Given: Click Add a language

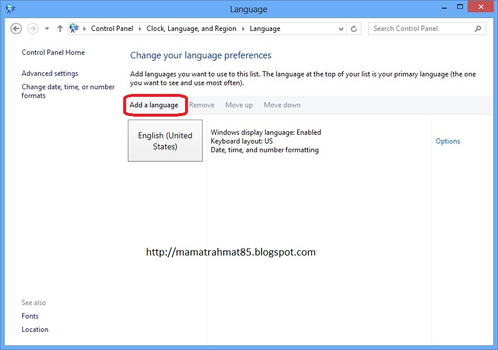Looking at the screenshot, I should (x=154, y=105).
